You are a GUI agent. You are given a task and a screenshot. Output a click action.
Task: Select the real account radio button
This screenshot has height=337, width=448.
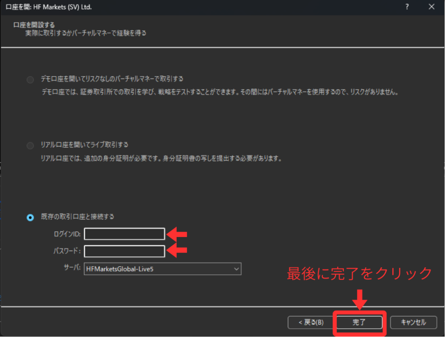pos(30,146)
